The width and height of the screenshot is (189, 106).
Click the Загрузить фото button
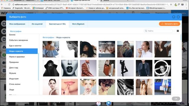170,24
